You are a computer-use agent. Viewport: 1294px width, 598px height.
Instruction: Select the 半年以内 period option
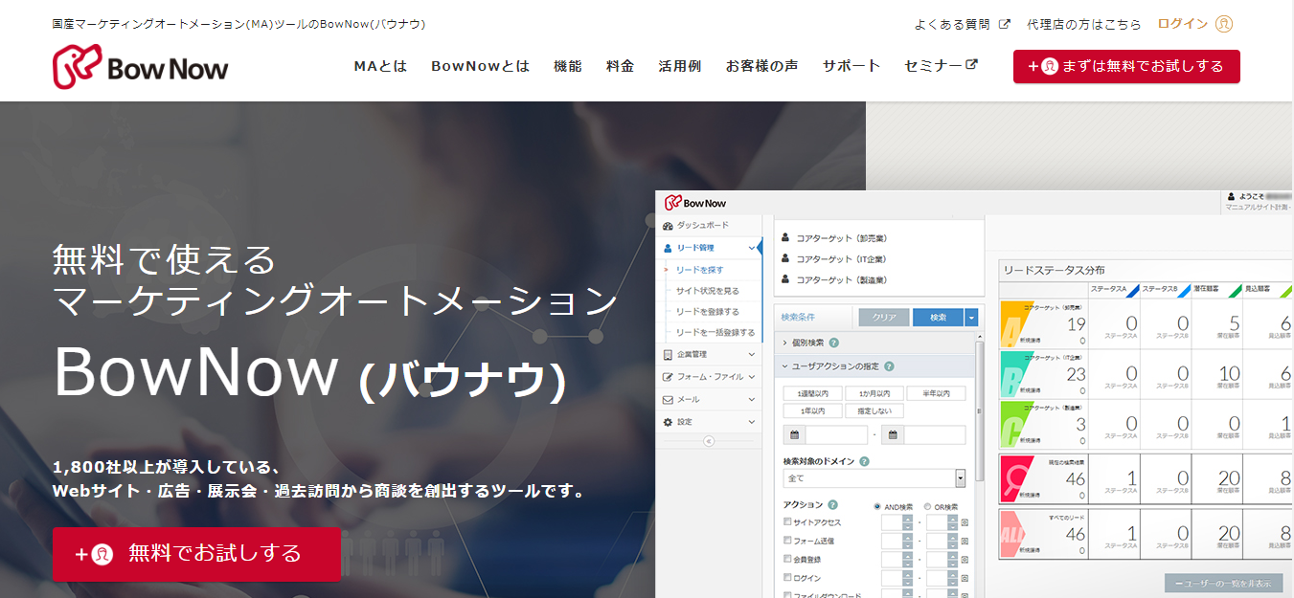[936, 393]
